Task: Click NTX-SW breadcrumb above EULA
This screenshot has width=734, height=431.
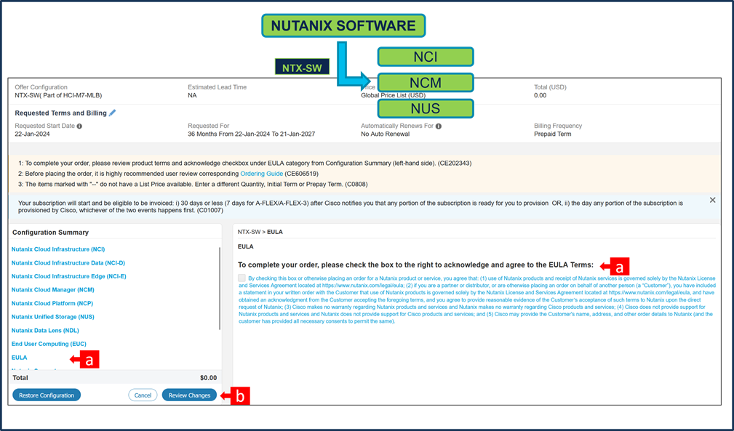Action: (249, 232)
